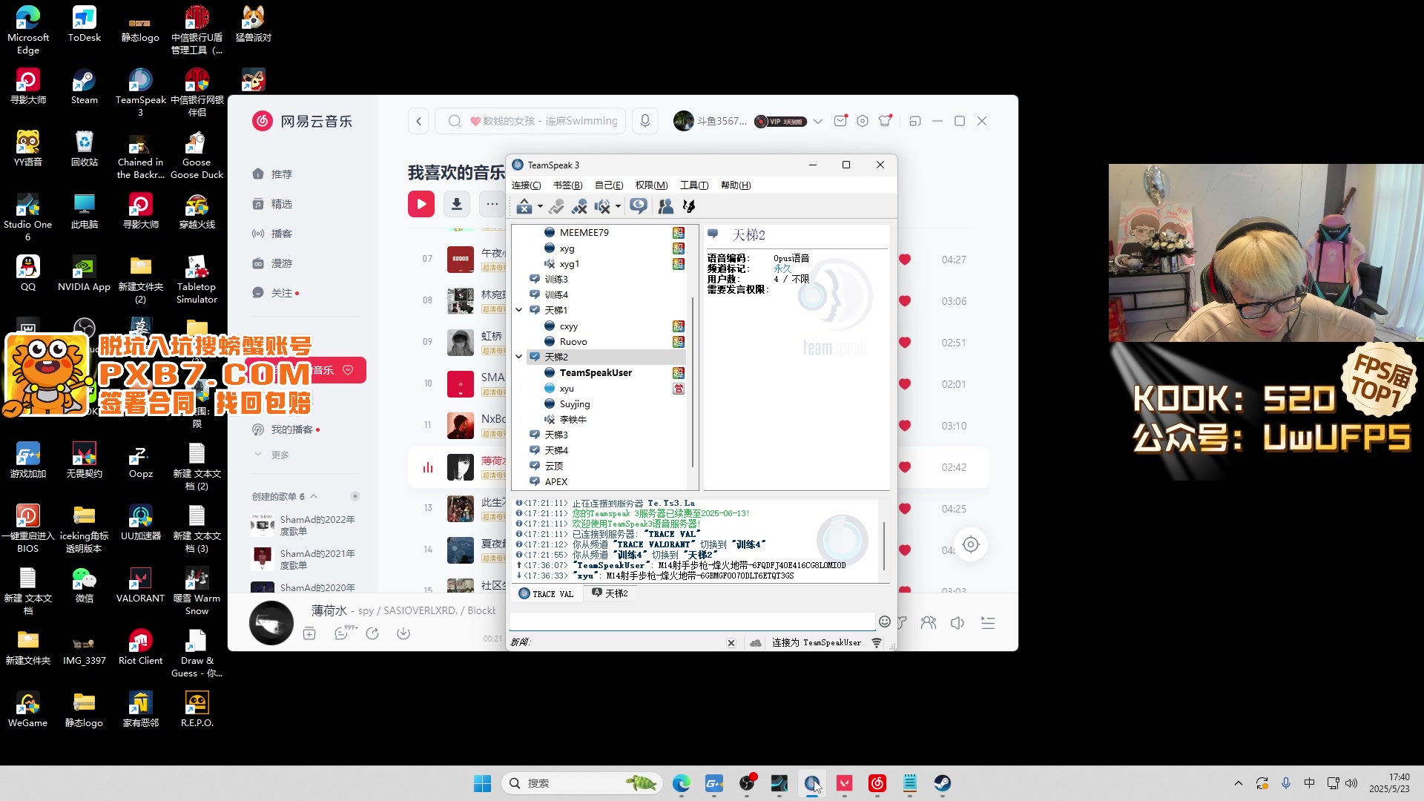The image size is (1424, 801).
Task: Mute speakers via TeamSpeak toolbar icon
Action: (x=602, y=206)
